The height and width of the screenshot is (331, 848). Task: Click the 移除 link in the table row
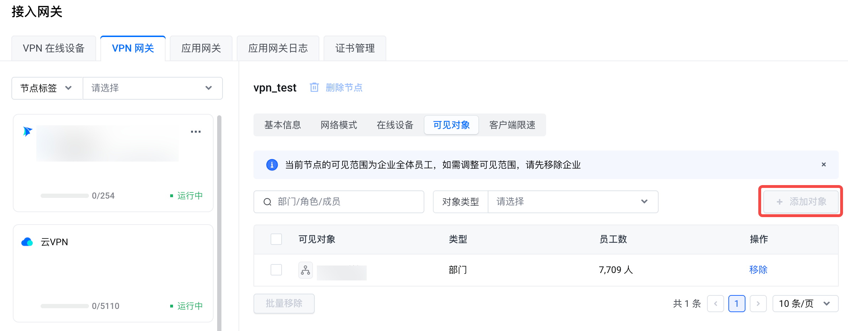pos(758,270)
